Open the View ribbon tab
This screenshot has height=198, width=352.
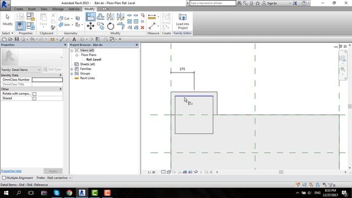(x=44, y=9)
